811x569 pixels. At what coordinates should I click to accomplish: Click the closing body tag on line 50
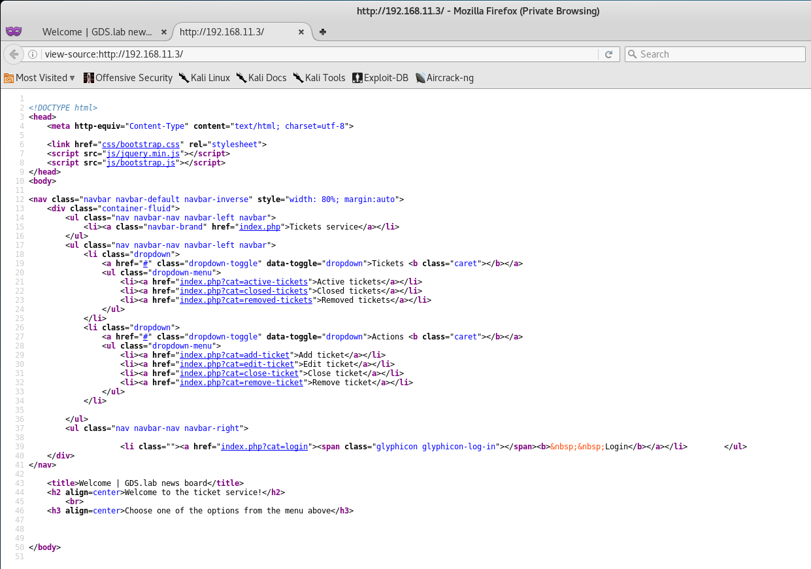pyautogui.click(x=45, y=547)
